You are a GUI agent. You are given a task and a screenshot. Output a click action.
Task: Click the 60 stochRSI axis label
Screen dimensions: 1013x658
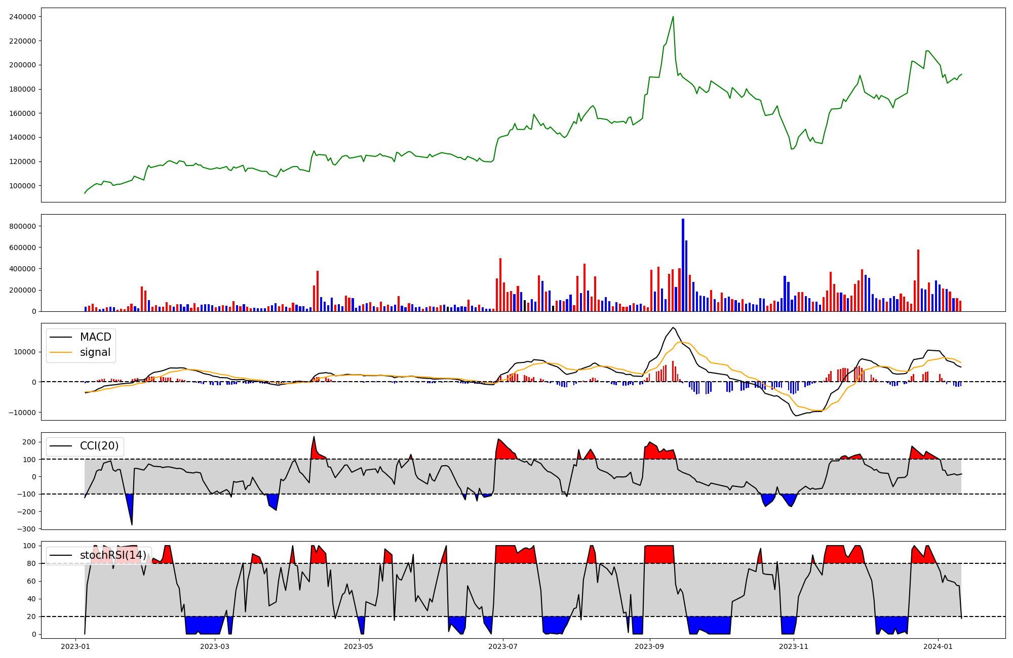[31, 581]
